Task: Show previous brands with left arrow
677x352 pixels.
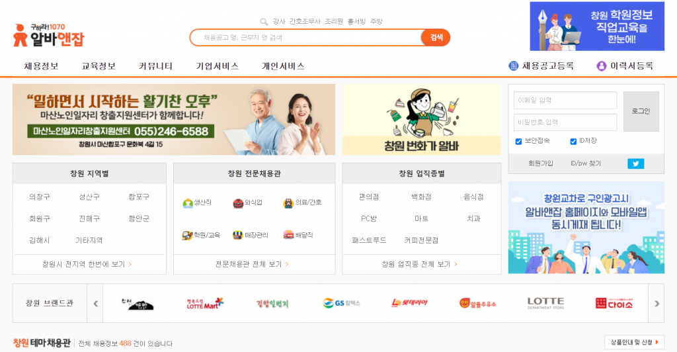Action: coord(95,304)
